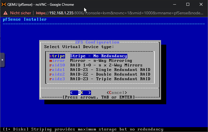This screenshot has height=132, width=208.
Task: Choose raidz2 Double Redundant RAID row
Action: (x=100, y=74)
